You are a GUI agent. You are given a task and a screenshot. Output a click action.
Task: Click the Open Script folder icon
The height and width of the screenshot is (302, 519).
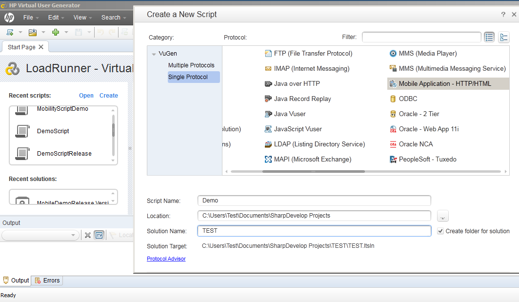(x=33, y=32)
